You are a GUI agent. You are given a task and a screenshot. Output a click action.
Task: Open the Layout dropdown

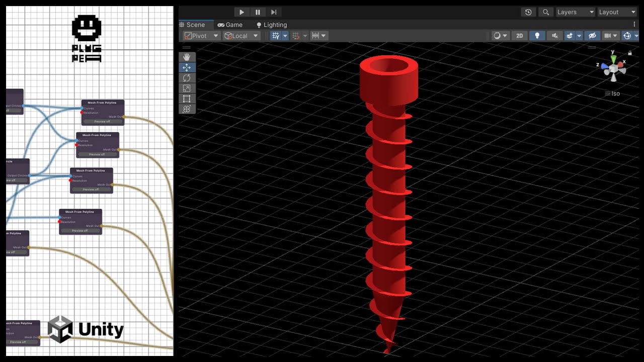618,12
